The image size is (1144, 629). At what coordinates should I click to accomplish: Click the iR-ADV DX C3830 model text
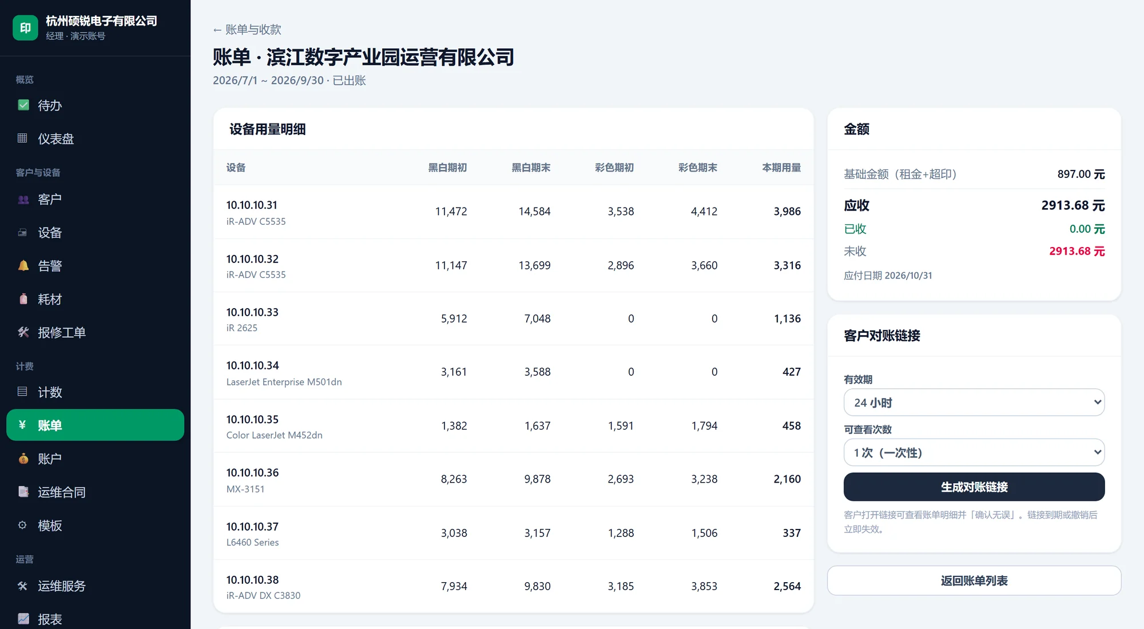tap(263, 595)
